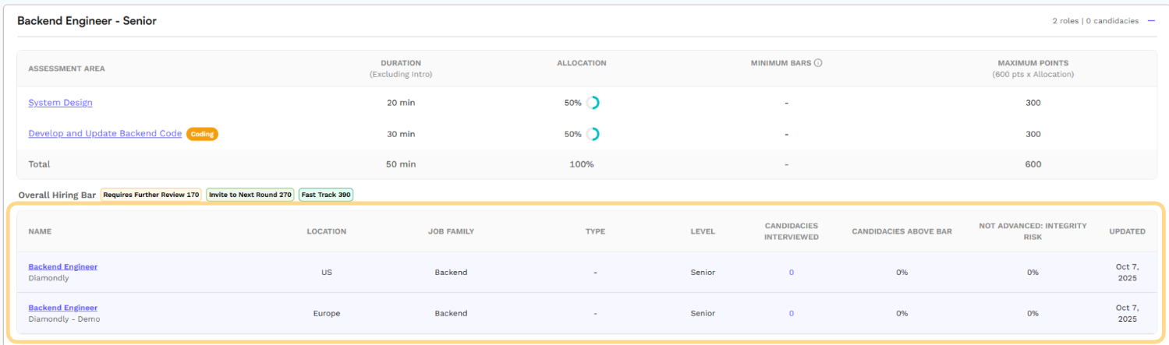Click Backend job family in US row
The height and width of the screenshot is (345, 1169).
click(x=451, y=273)
